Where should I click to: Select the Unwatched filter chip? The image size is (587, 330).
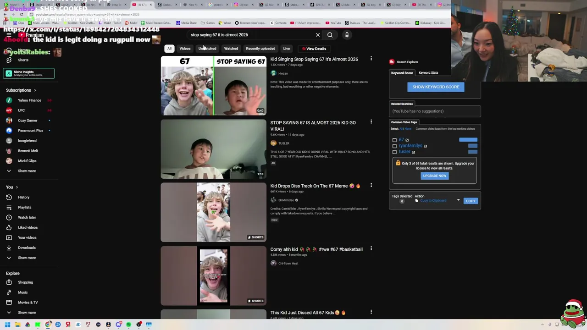pyautogui.click(x=207, y=49)
